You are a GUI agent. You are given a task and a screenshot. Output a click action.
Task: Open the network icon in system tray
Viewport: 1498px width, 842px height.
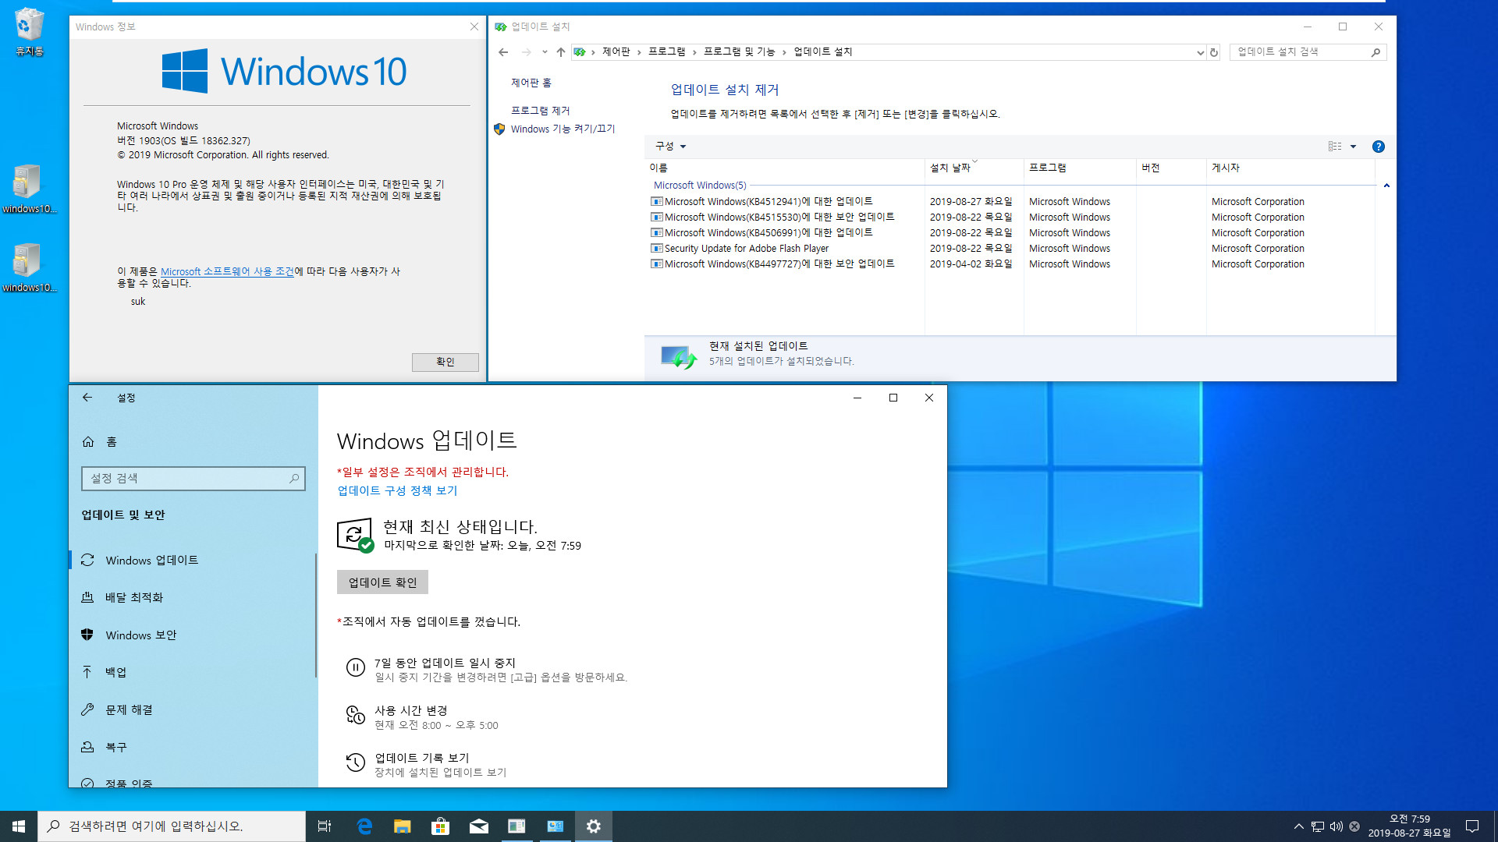[1318, 826]
